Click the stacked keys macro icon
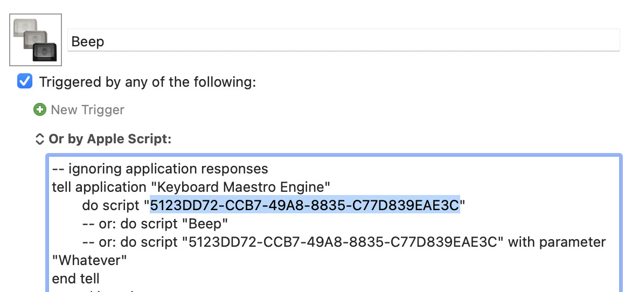This screenshot has height=292, width=625. click(36, 40)
